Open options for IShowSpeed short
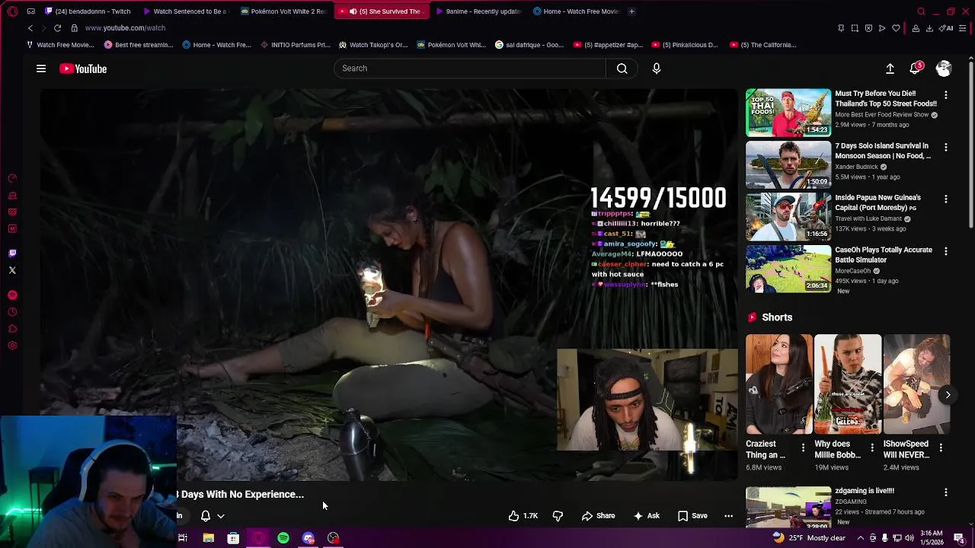 (x=941, y=448)
